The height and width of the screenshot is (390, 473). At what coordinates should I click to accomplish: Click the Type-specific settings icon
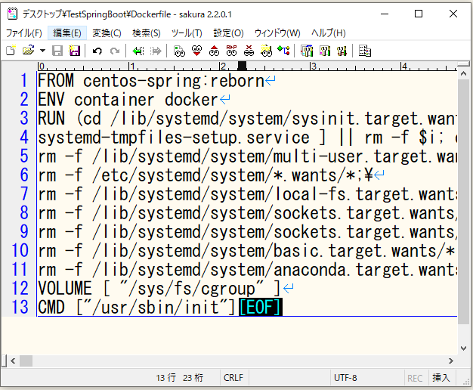pyautogui.click(x=325, y=51)
